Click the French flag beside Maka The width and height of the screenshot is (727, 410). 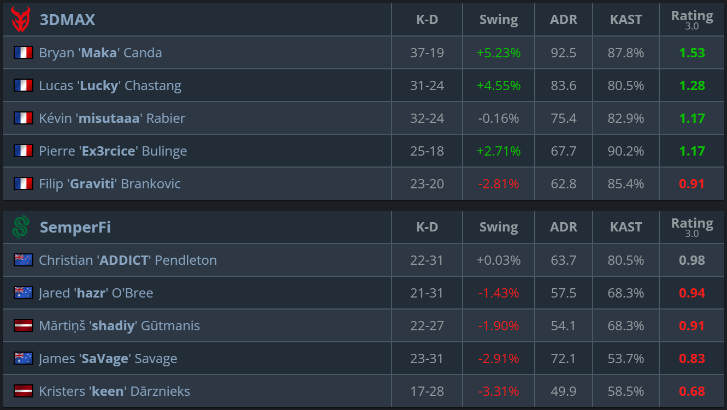(23, 52)
